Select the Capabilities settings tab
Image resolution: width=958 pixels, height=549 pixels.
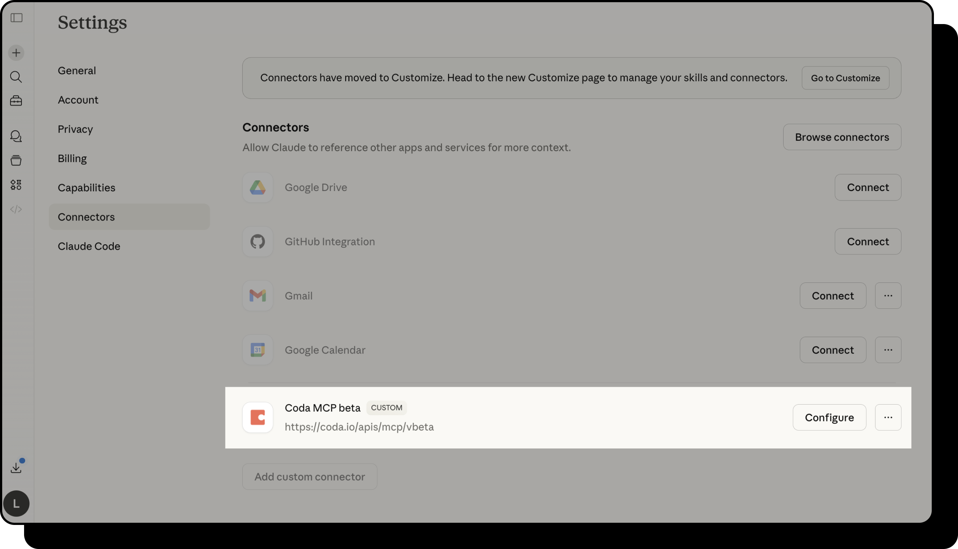coord(86,188)
